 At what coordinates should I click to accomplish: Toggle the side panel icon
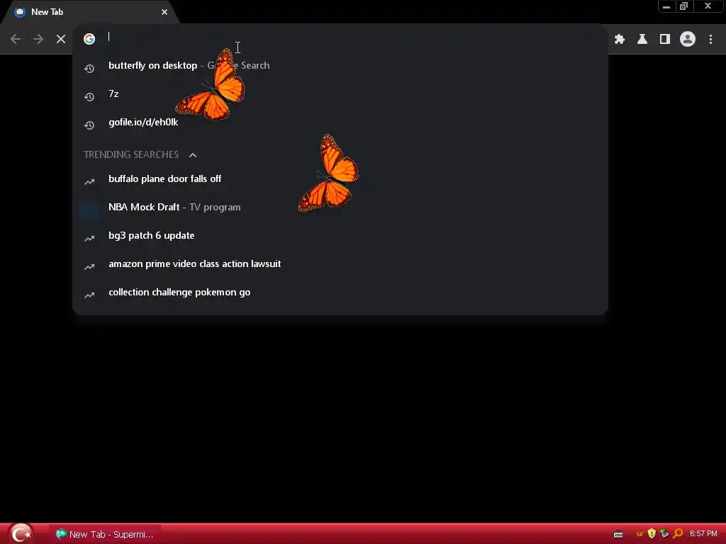(x=665, y=40)
